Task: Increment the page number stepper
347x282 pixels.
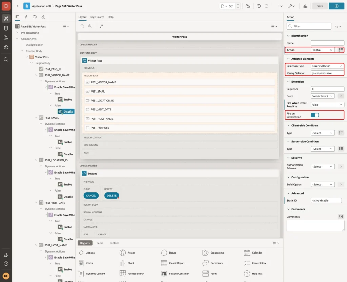Action: click(x=238, y=5)
